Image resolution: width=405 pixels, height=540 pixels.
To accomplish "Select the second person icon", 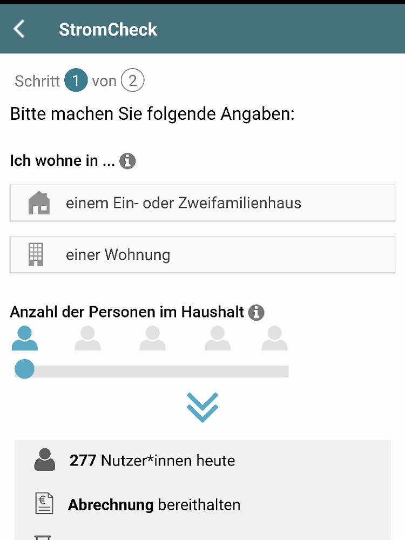I will tap(88, 338).
